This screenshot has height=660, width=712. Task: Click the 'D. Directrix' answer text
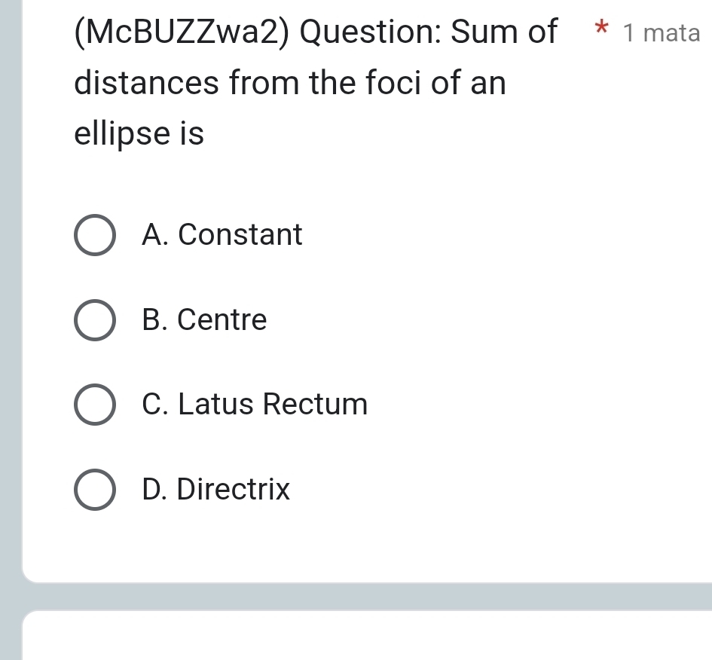(215, 490)
